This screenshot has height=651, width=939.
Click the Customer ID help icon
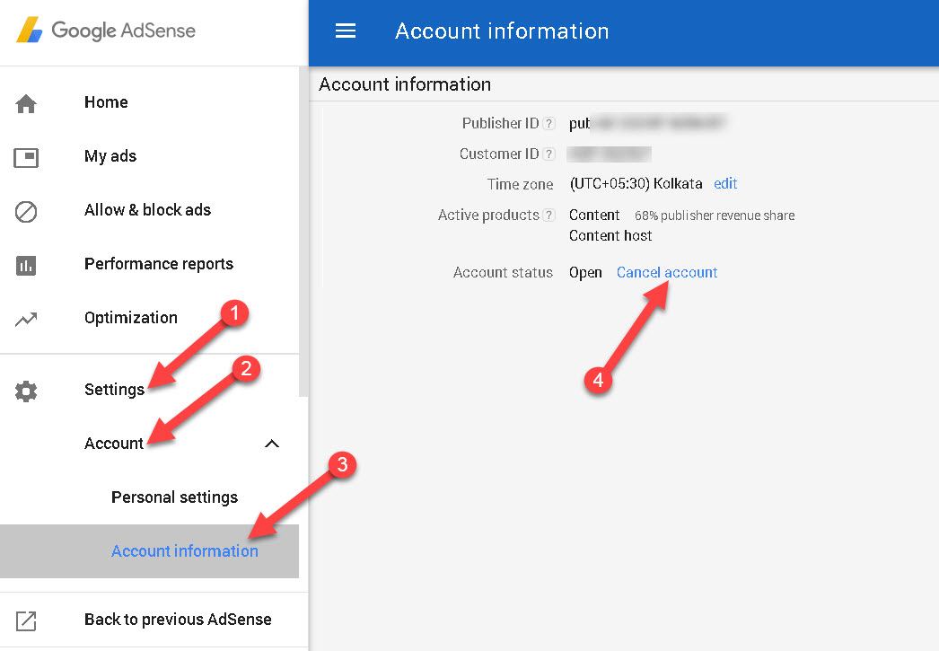(x=549, y=154)
